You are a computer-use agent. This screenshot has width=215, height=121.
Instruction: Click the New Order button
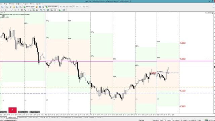29,7
